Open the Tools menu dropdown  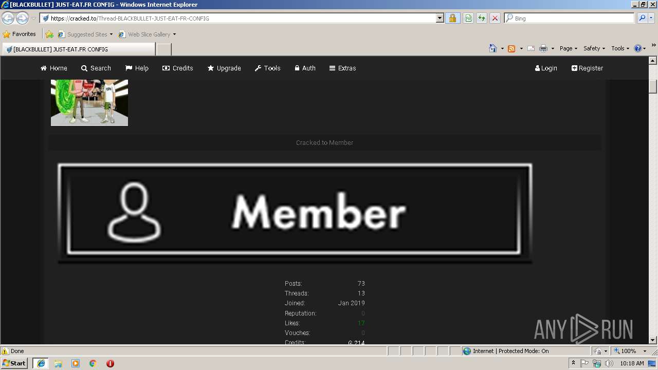coord(620,48)
